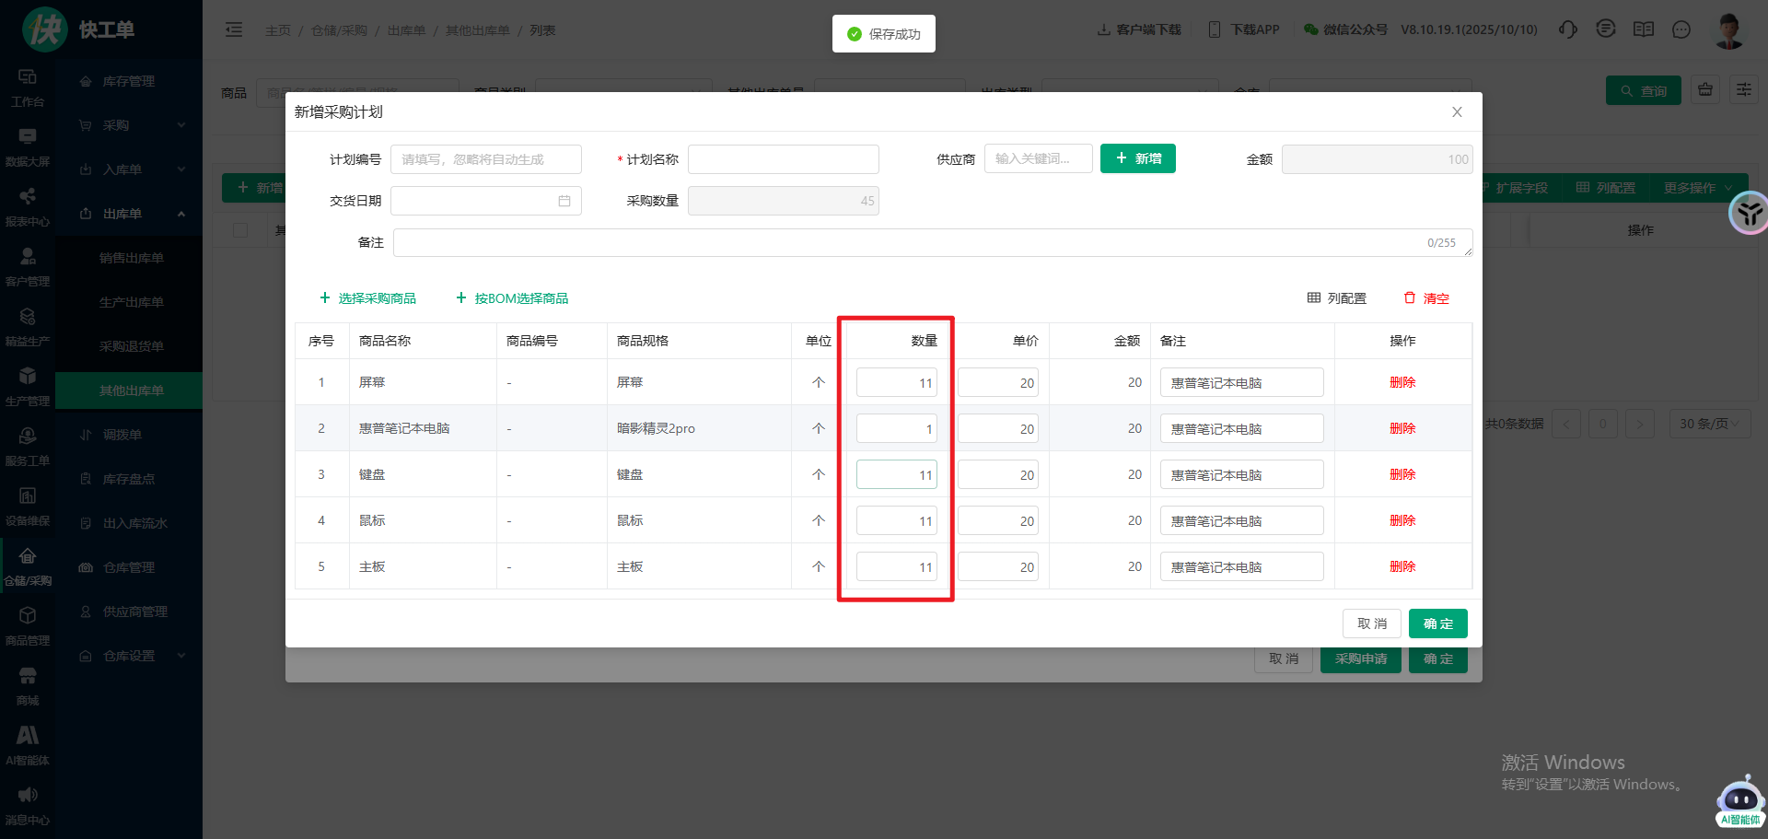This screenshot has width=1768, height=839.
Task: Open the filter settings icon beside 查询
Action: [1743, 90]
